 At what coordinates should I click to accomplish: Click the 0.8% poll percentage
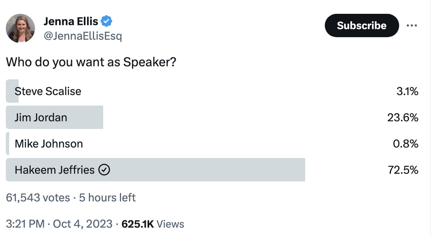[x=406, y=144]
